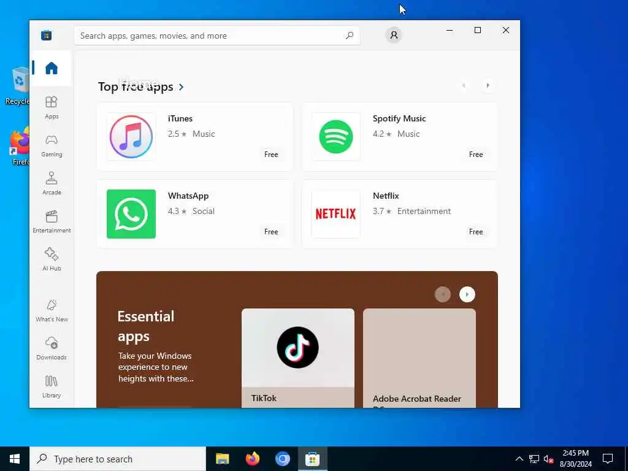Select the Entertainment sidebar item
Screen dimensions: 628x471
[x=52, y=221]
